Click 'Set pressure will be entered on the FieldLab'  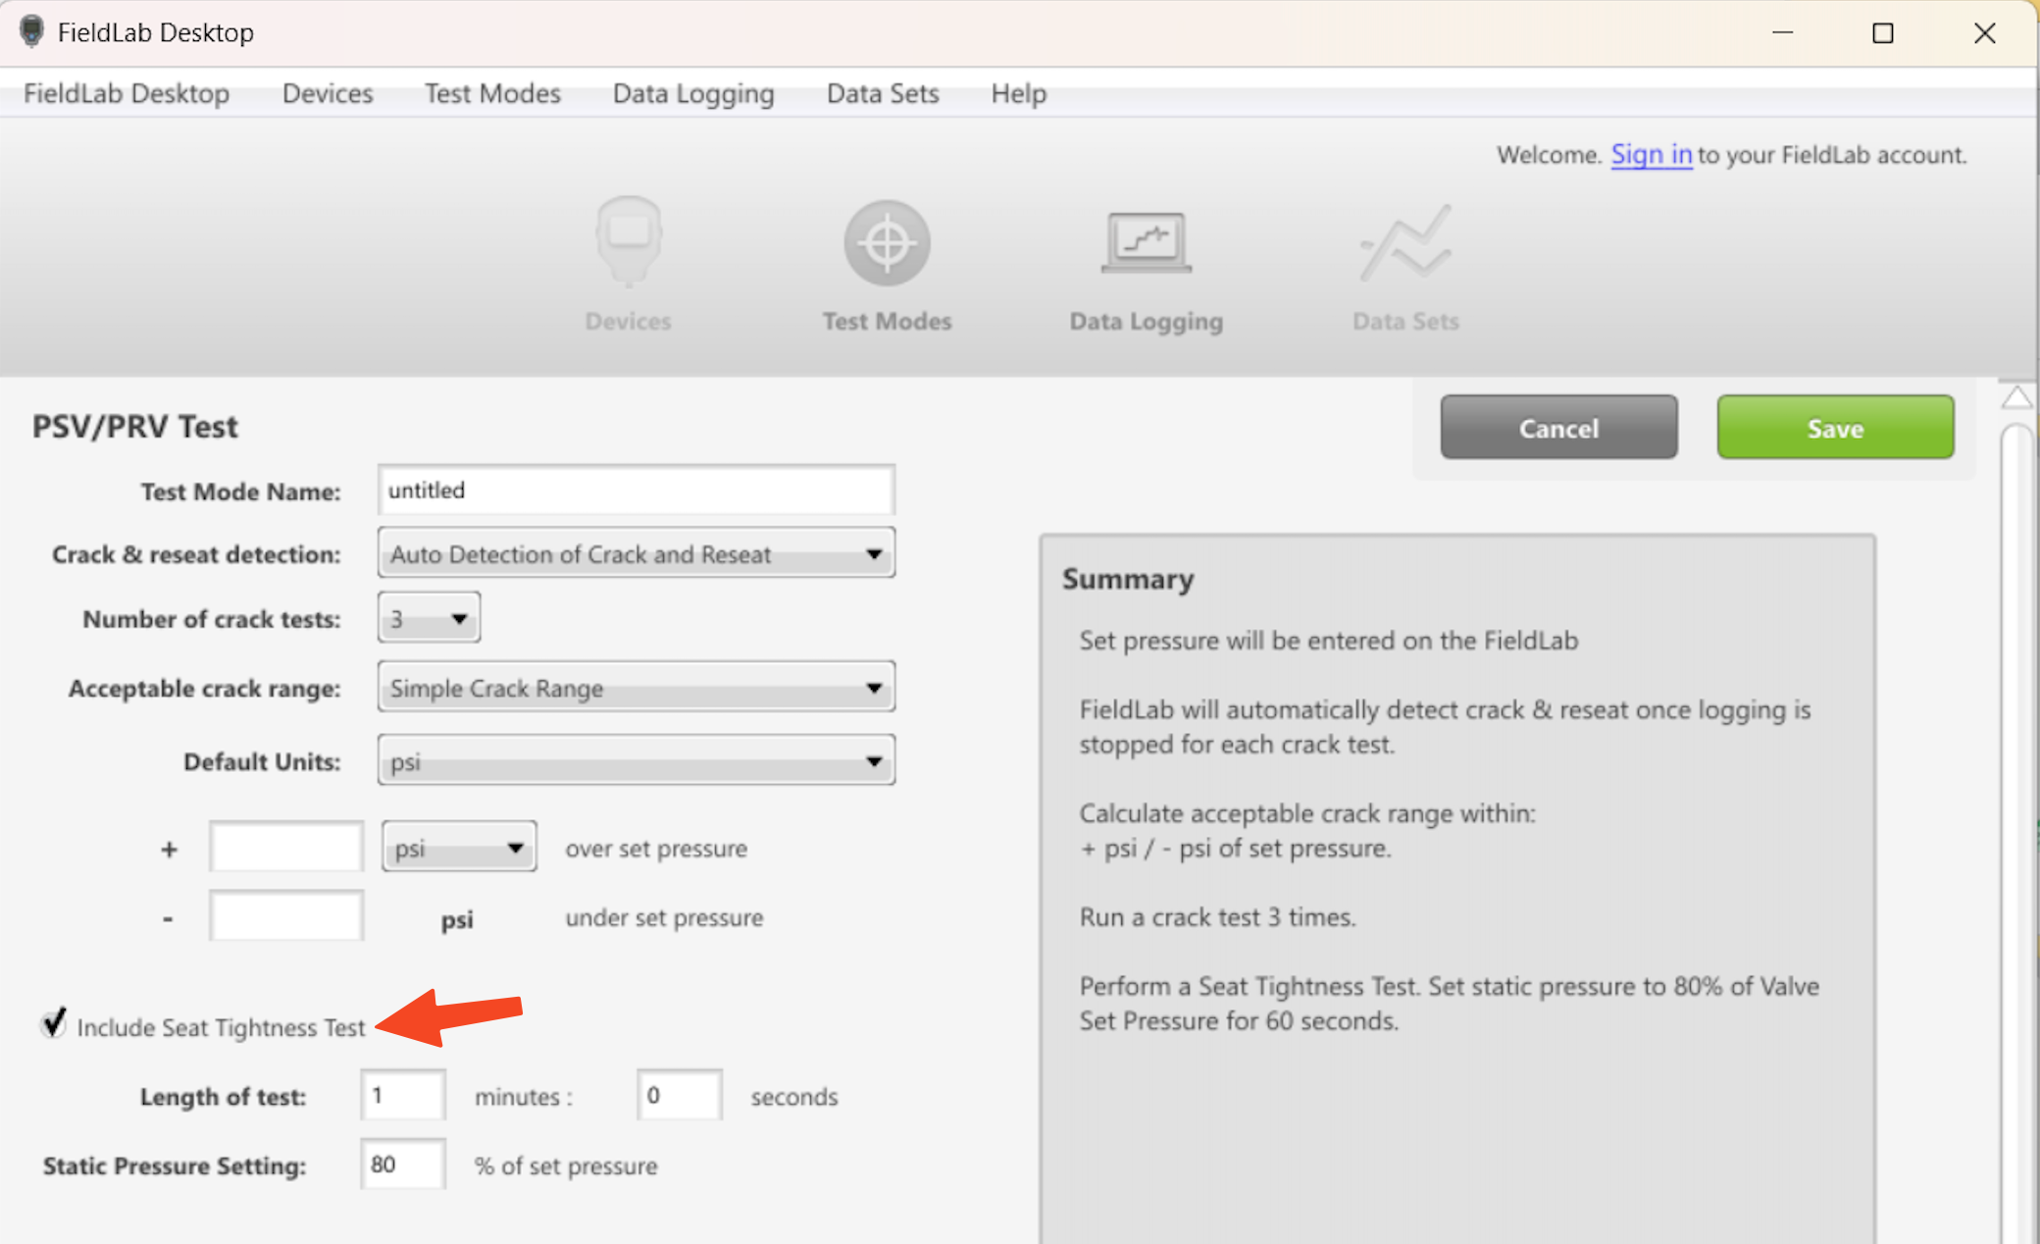click(x=1329, y=641)
